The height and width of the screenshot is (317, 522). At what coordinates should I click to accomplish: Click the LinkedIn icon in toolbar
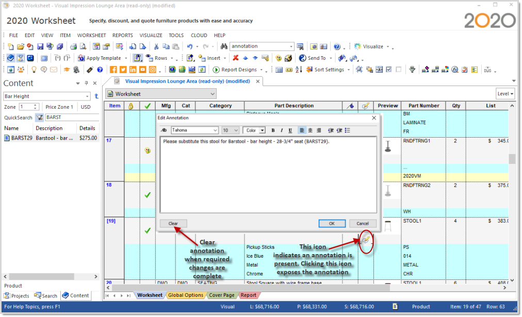click(133, 70)
